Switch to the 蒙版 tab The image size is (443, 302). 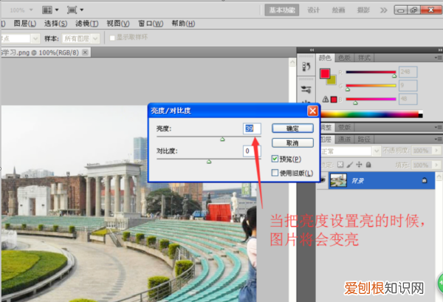pyautogui.click(x=344, y=128)
